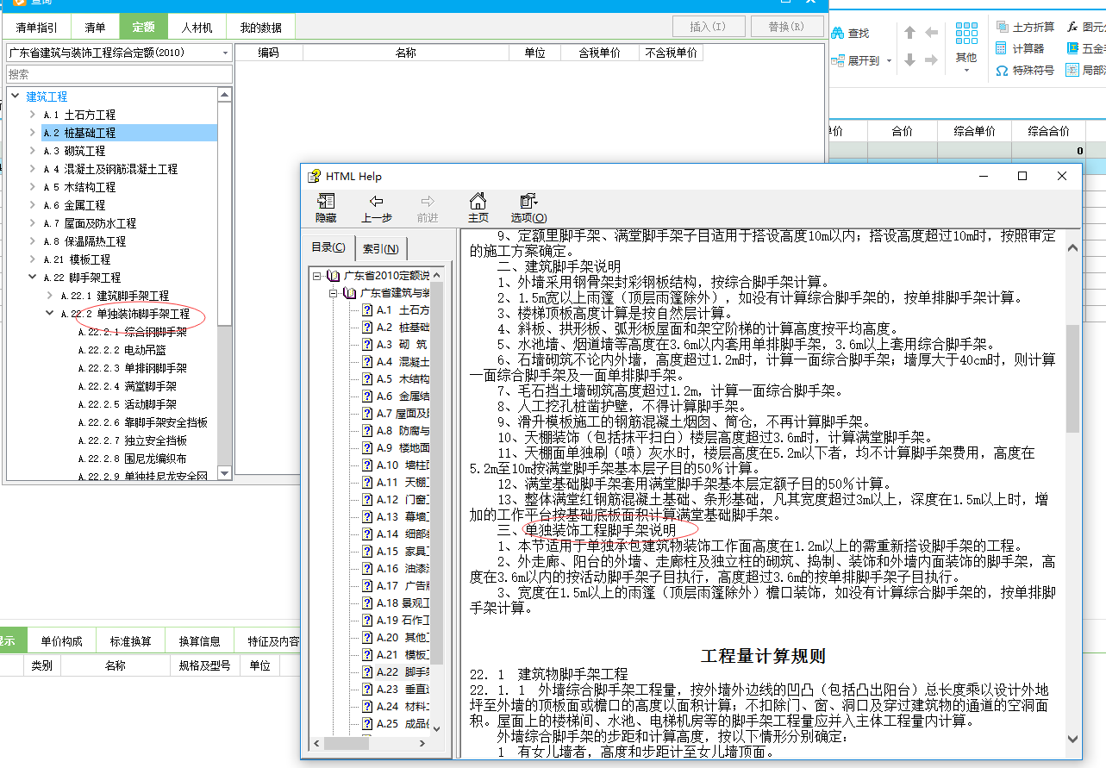Click the A.22 help topic icon
Image resolution: width=1106 pixels, height=768 pixels.
point(366,672)
